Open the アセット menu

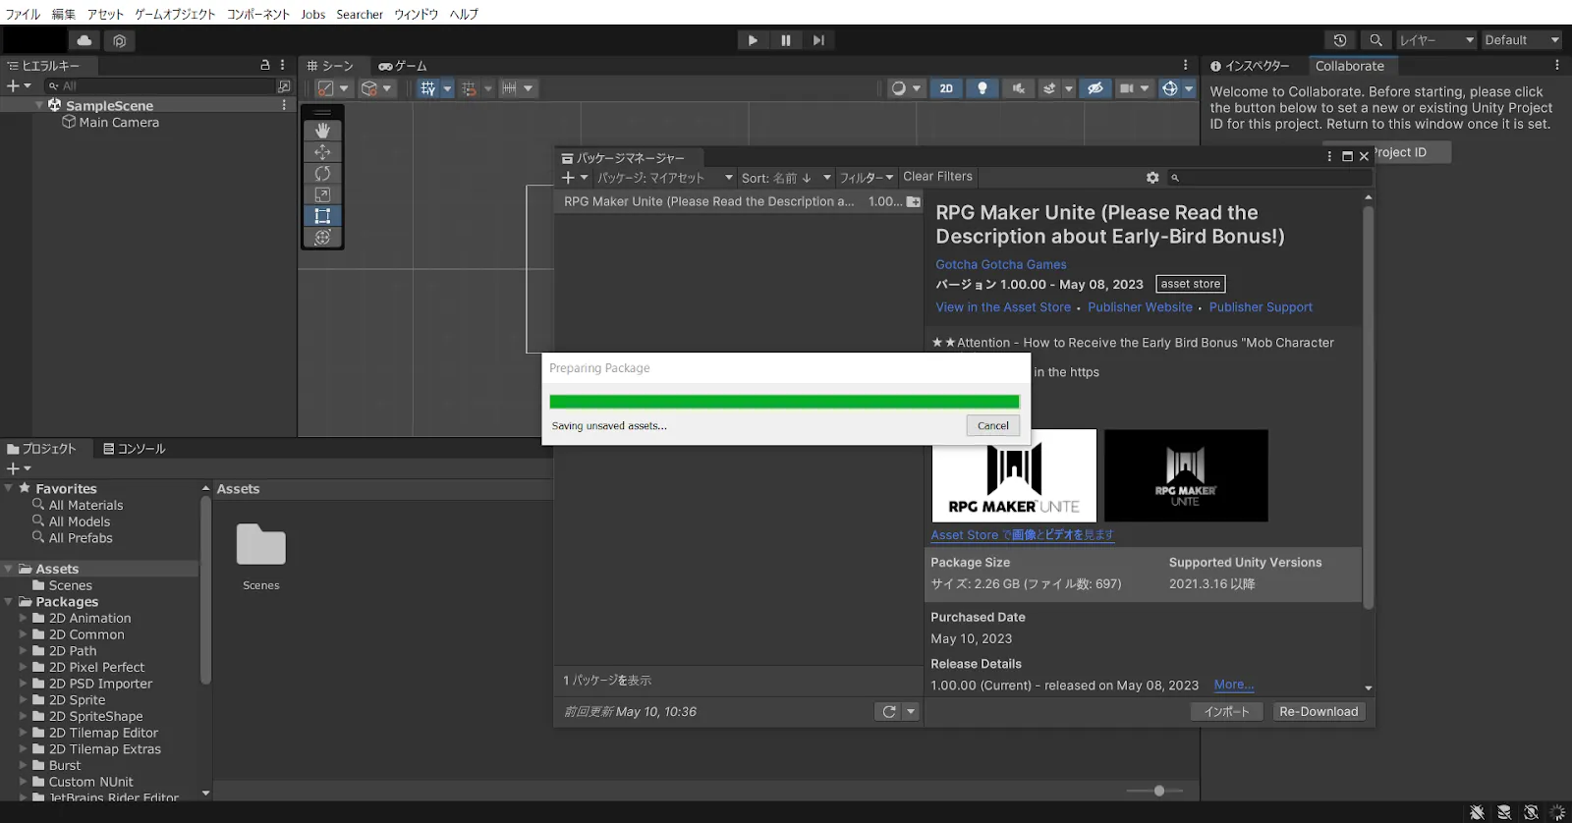click(105, 14)
